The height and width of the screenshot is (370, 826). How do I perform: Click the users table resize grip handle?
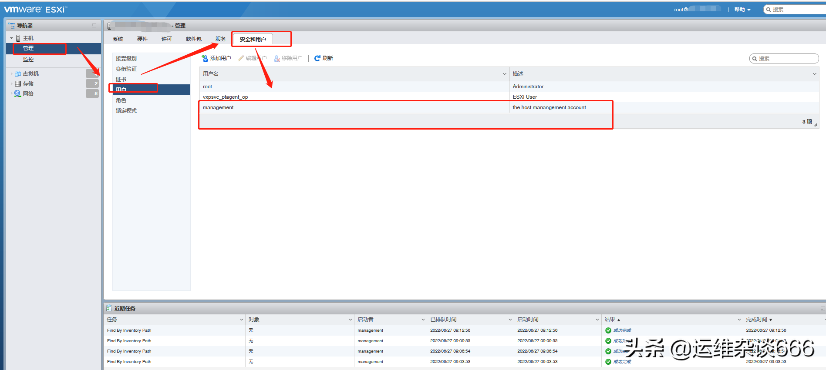click(816, 125)
